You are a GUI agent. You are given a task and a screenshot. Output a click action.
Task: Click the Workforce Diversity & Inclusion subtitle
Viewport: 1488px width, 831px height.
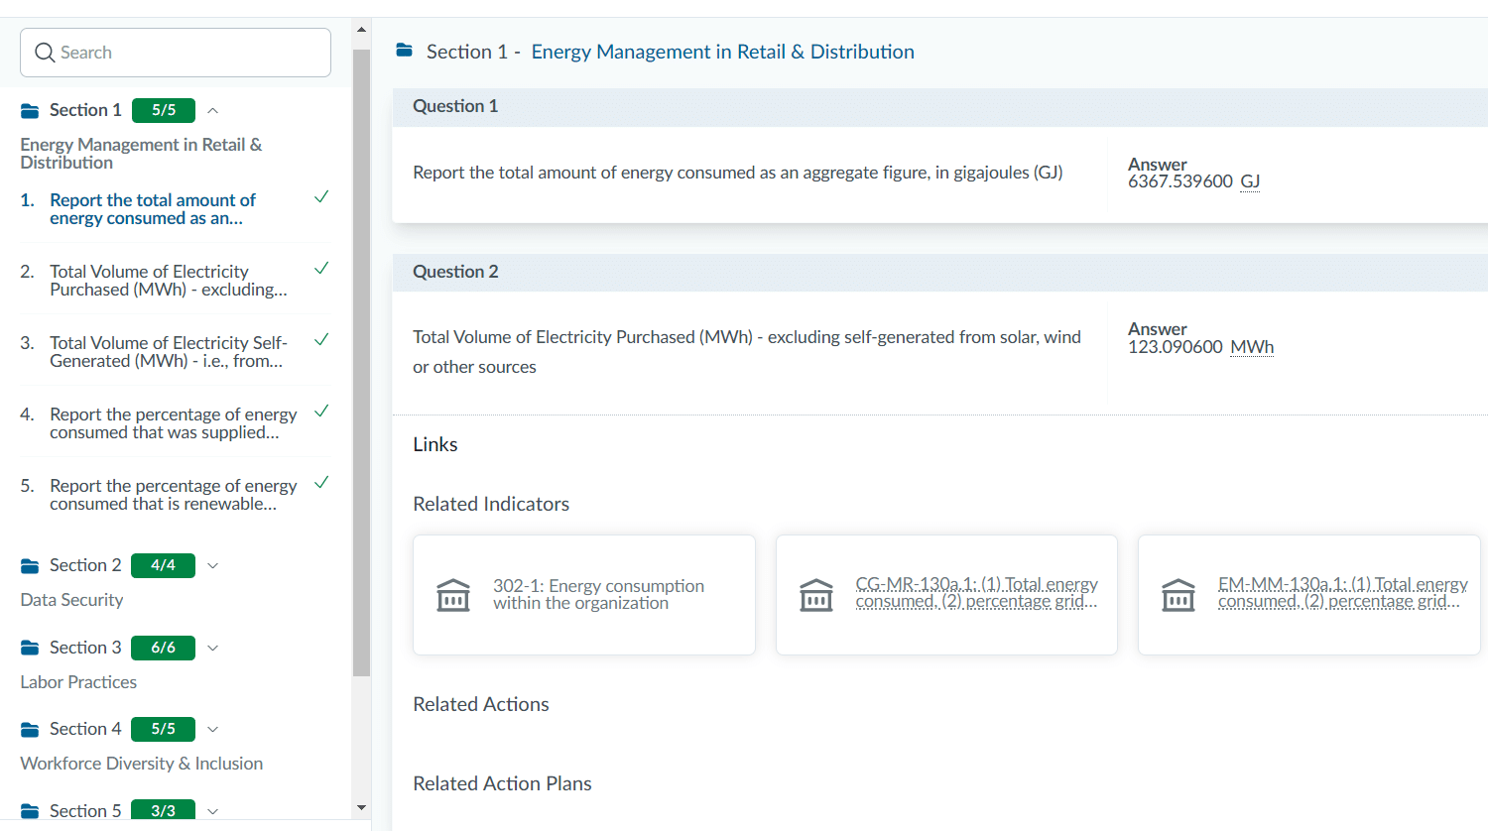(x=142, y=764)
